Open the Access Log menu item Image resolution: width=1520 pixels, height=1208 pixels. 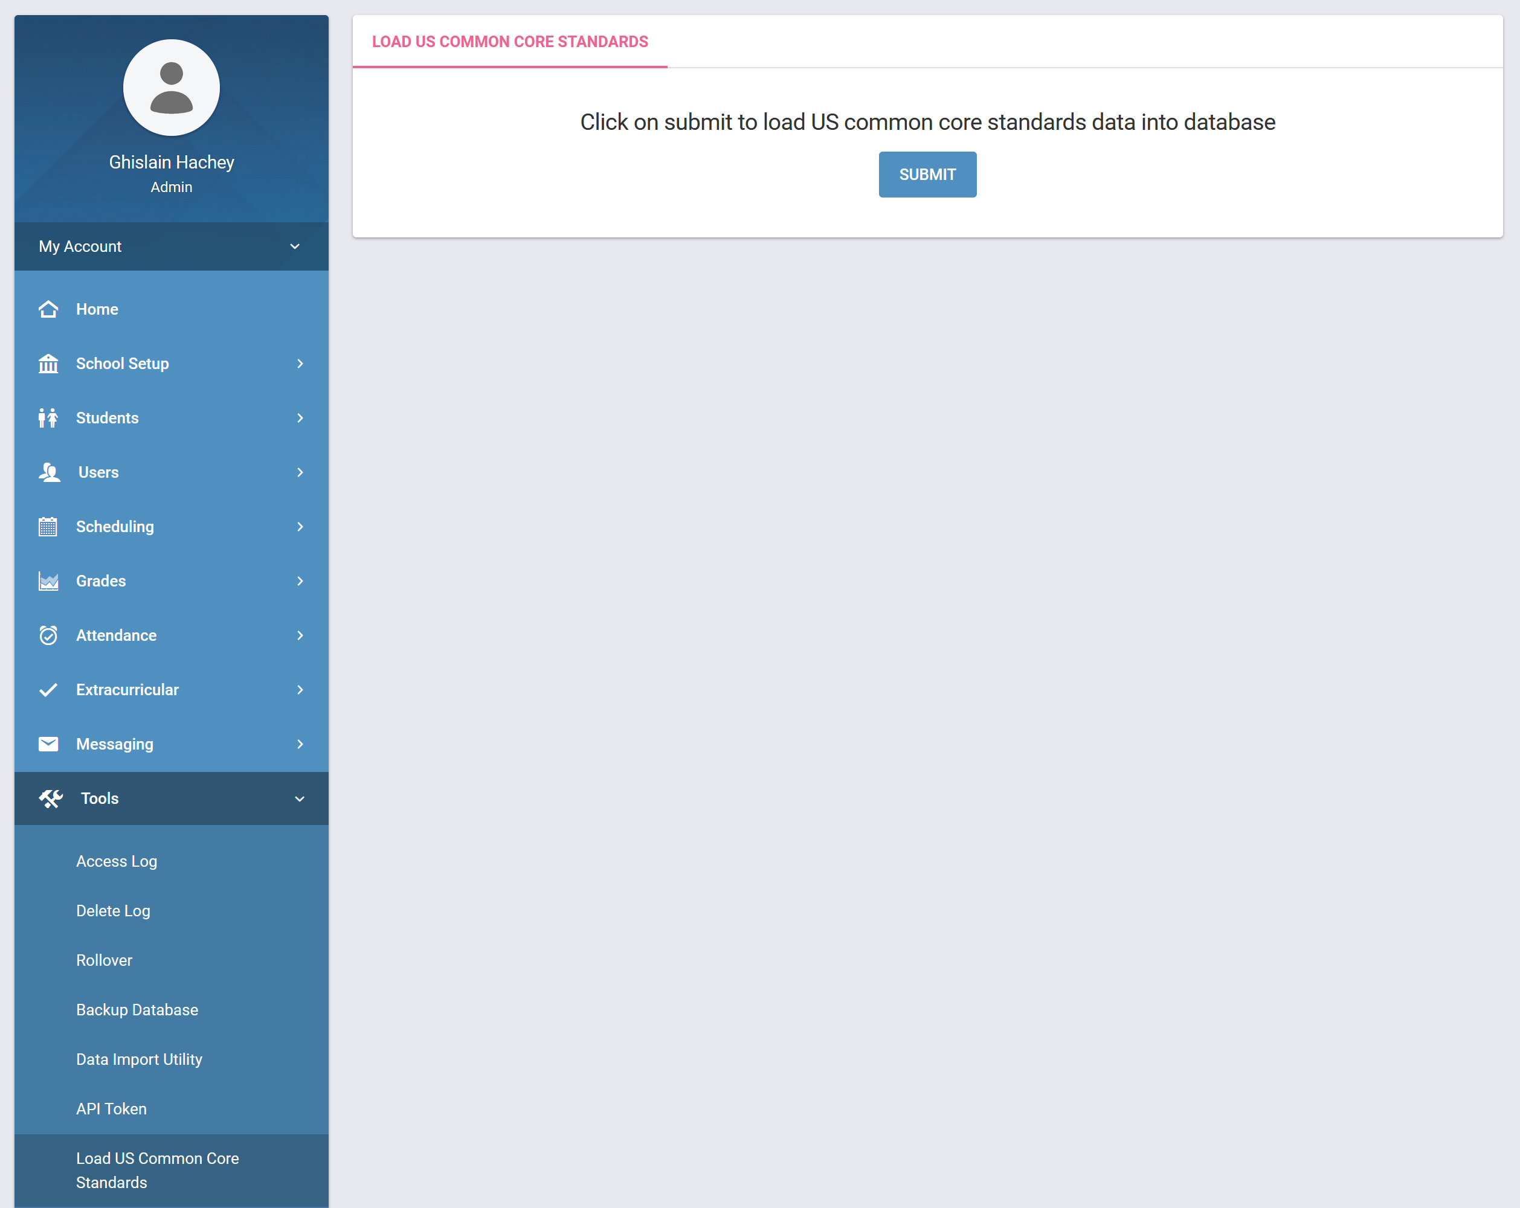click(117, 861)
